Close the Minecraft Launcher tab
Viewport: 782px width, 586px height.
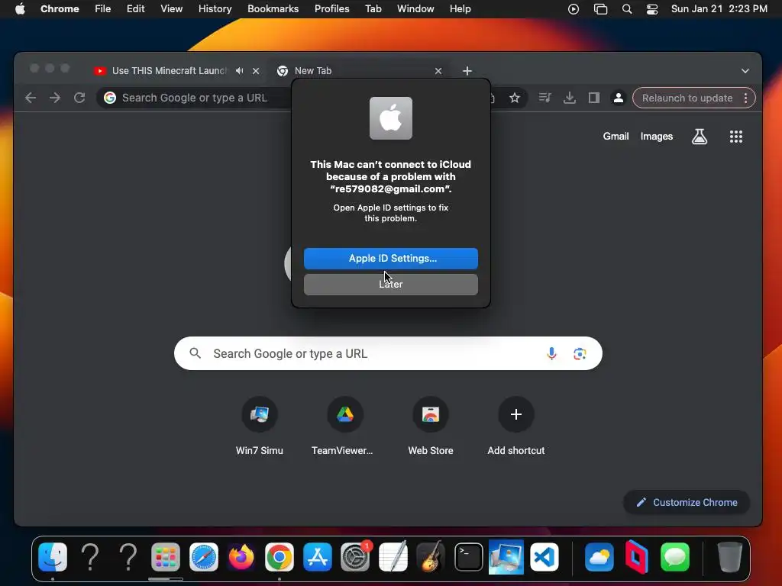[x=256, y=71]
